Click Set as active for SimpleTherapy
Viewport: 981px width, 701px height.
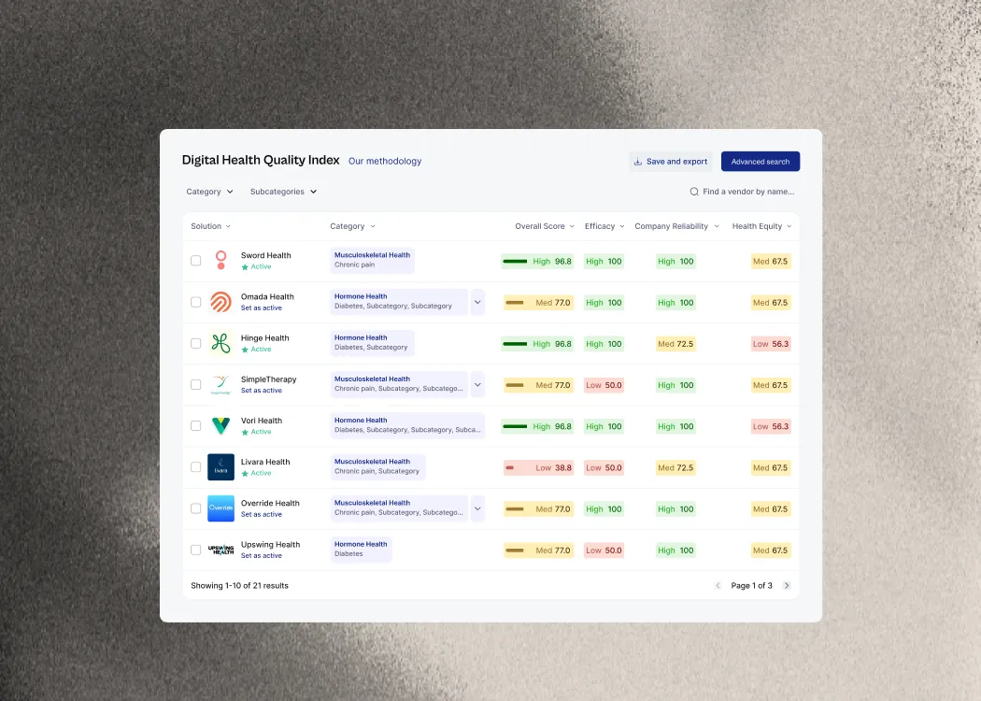(x=262, y=391)
